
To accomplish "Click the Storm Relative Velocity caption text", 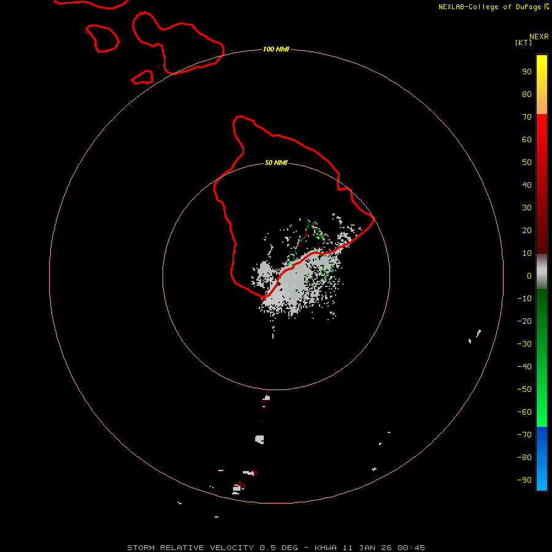I will [275, 548].
